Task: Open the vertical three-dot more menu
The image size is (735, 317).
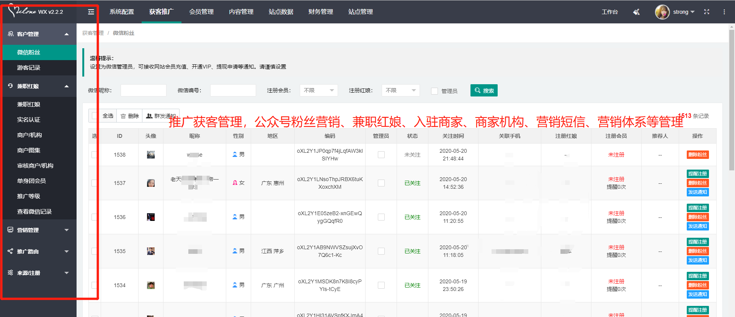Action: pyautogui.click(x=724, y=12)
